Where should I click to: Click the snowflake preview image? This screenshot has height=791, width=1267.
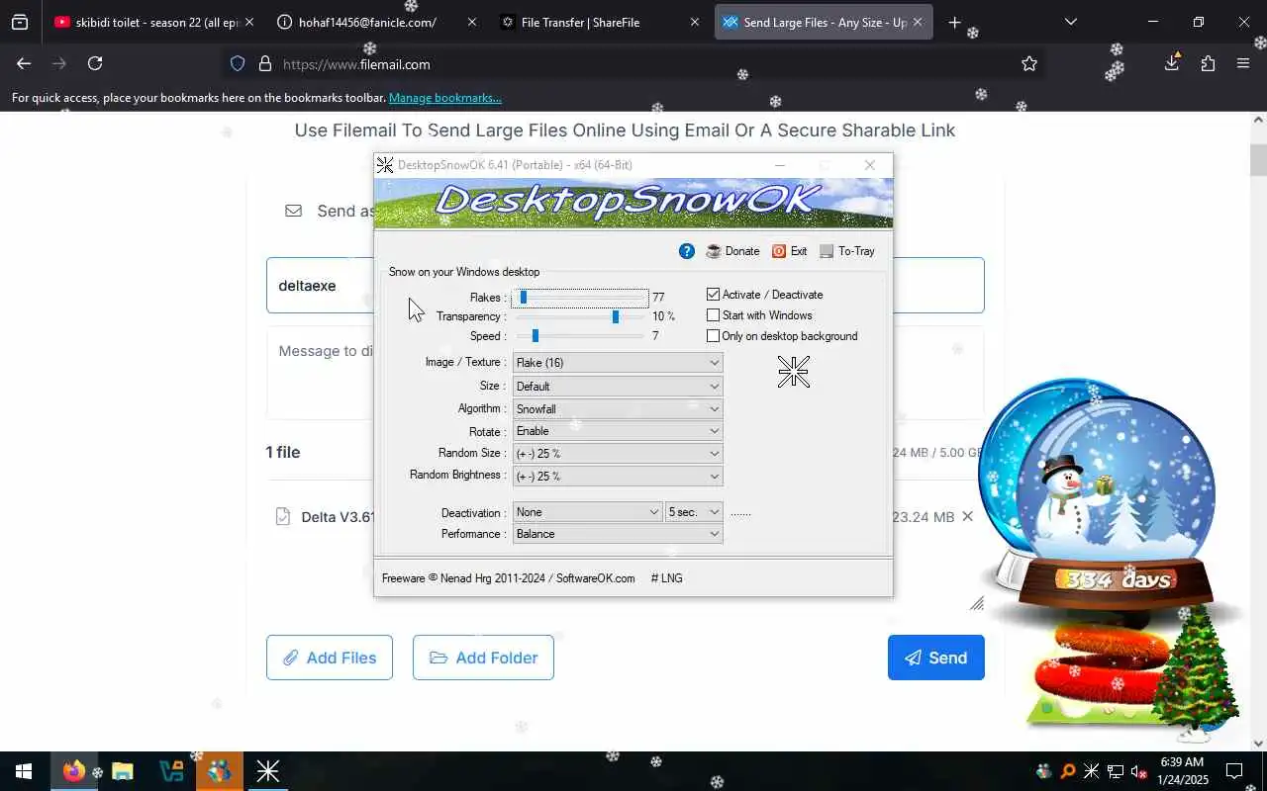click(x=793, y=372)
